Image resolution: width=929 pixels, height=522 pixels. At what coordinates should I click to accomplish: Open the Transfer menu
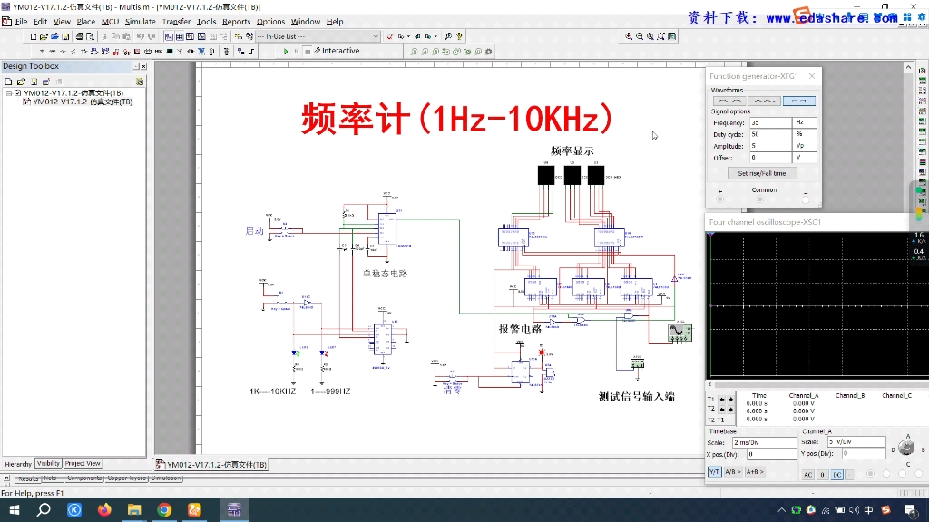coord(177,22)
